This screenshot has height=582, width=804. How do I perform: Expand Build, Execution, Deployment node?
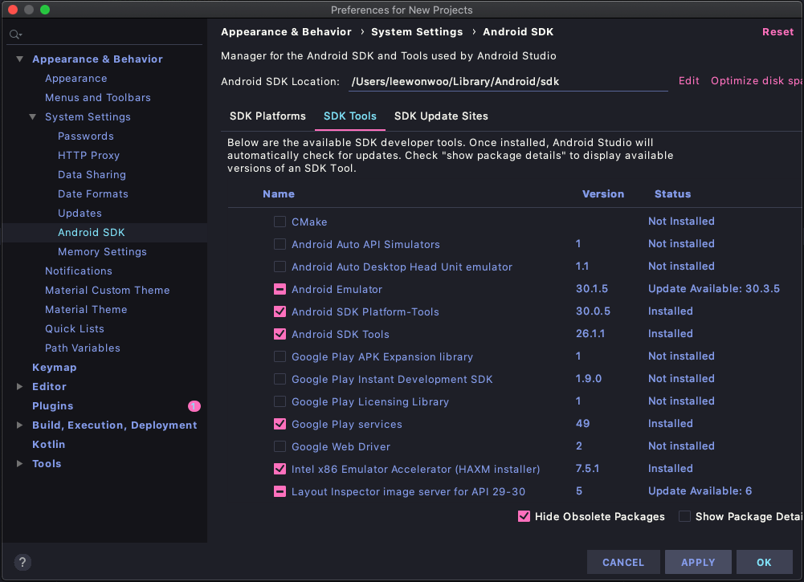click(x=19, y=425)
